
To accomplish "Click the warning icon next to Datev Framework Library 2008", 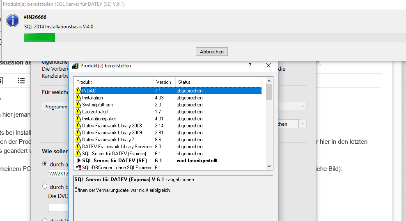I will coord(78,125).
